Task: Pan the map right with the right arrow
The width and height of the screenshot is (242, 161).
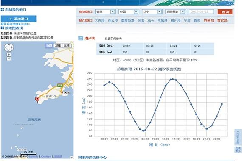Action: [12, 47]
